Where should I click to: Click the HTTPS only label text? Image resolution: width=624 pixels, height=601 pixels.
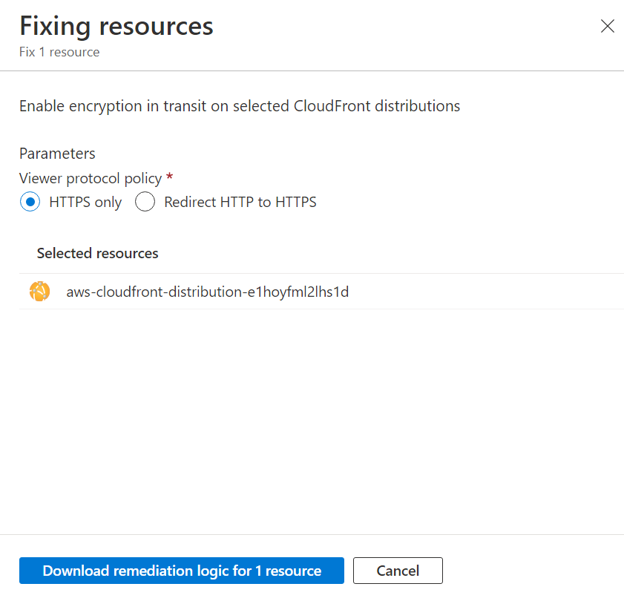click(x=85, y=202)
